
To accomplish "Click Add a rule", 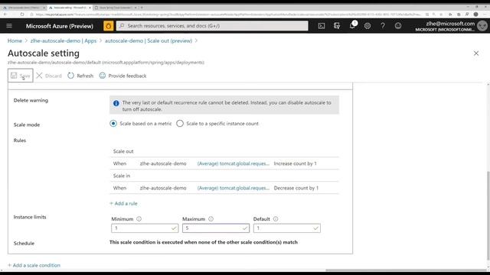I will [123, 203].
